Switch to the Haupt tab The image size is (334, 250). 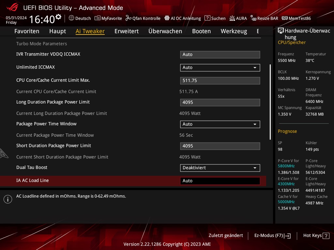click(x=57, y=31)
